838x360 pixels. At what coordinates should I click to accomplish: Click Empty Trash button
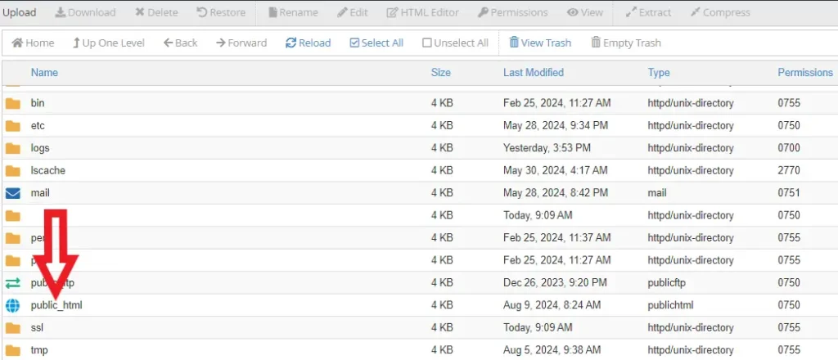pos(626,43)
